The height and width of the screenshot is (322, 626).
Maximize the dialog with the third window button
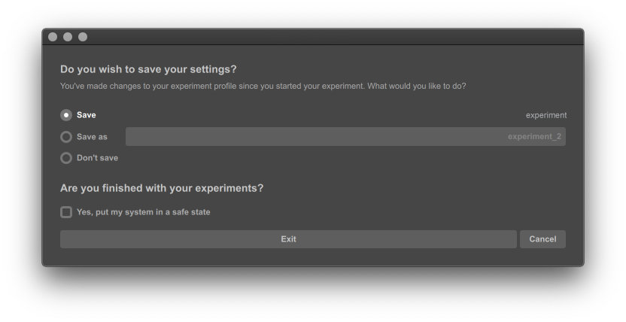[83, 37]
